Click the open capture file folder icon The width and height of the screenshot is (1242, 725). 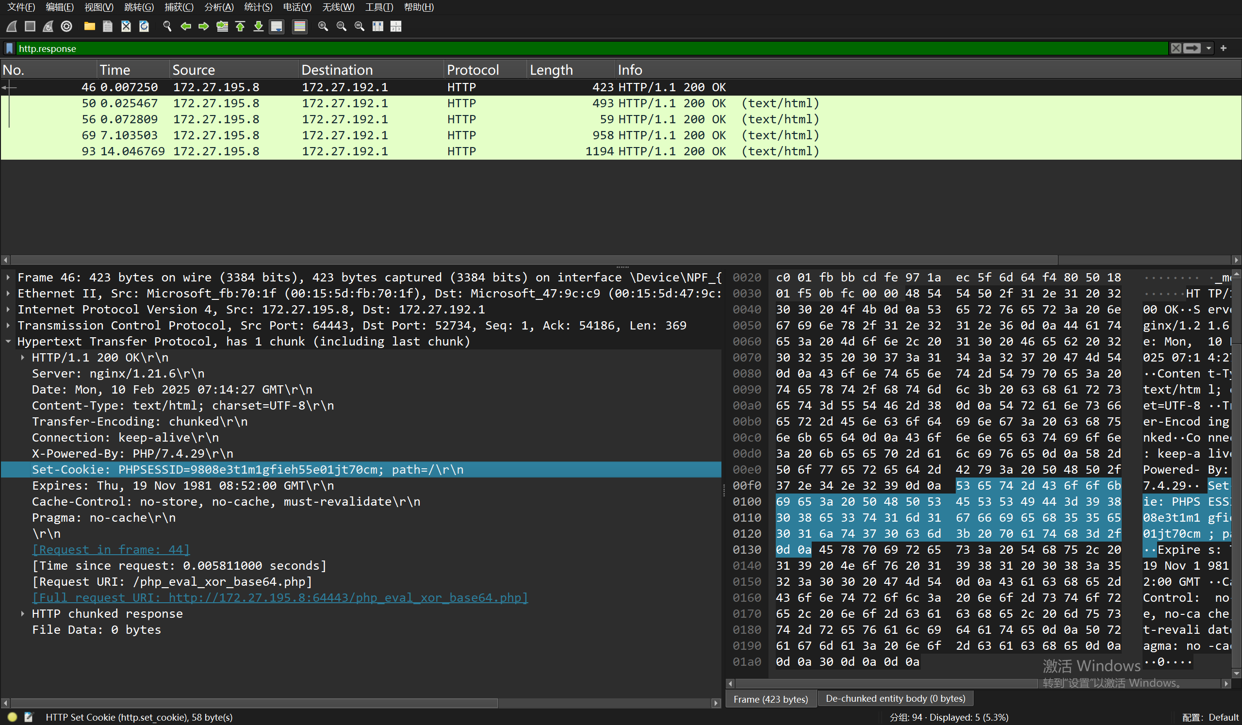pyautogui.click(x=89, y=26)
